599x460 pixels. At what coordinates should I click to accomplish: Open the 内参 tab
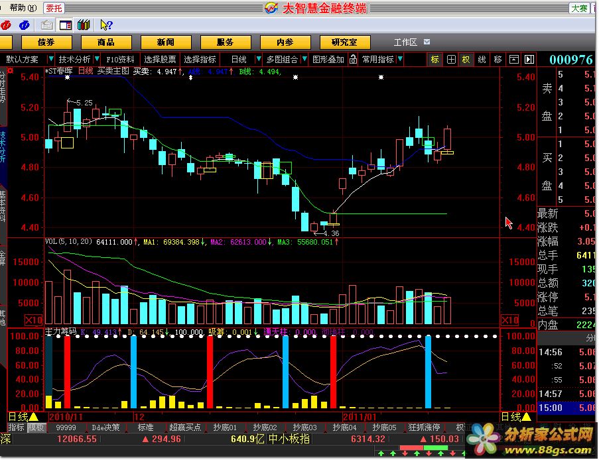[x=285, y=42]
